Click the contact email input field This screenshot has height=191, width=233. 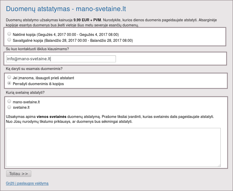click(x=61, y=59)
